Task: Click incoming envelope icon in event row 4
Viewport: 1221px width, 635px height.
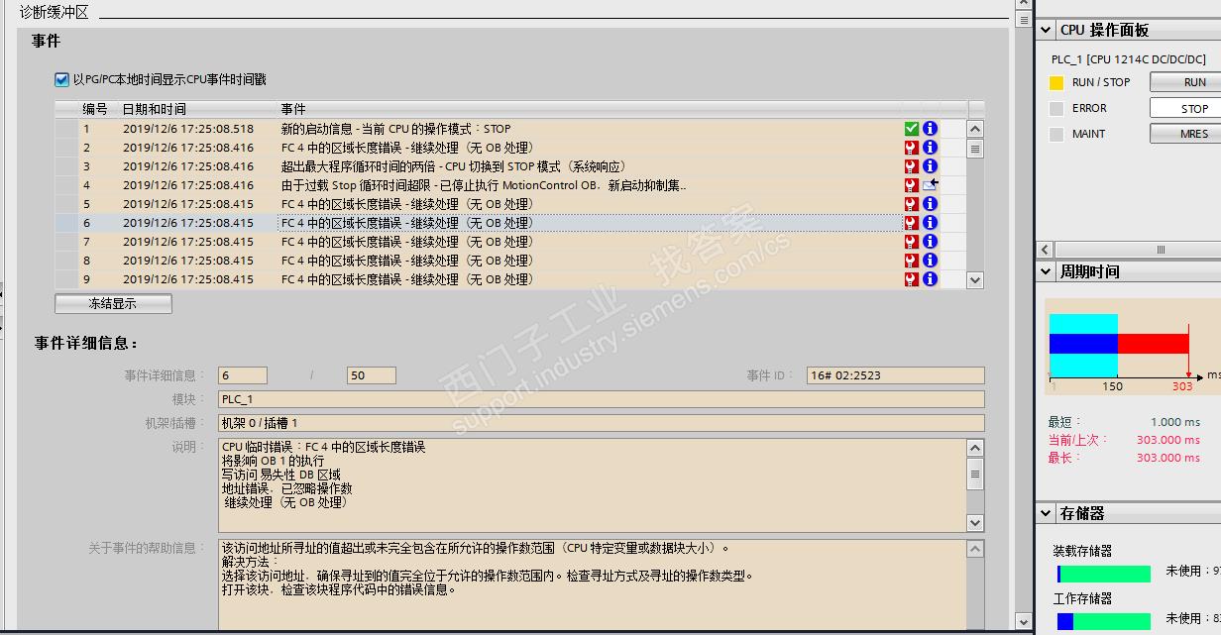Action: 930,185
